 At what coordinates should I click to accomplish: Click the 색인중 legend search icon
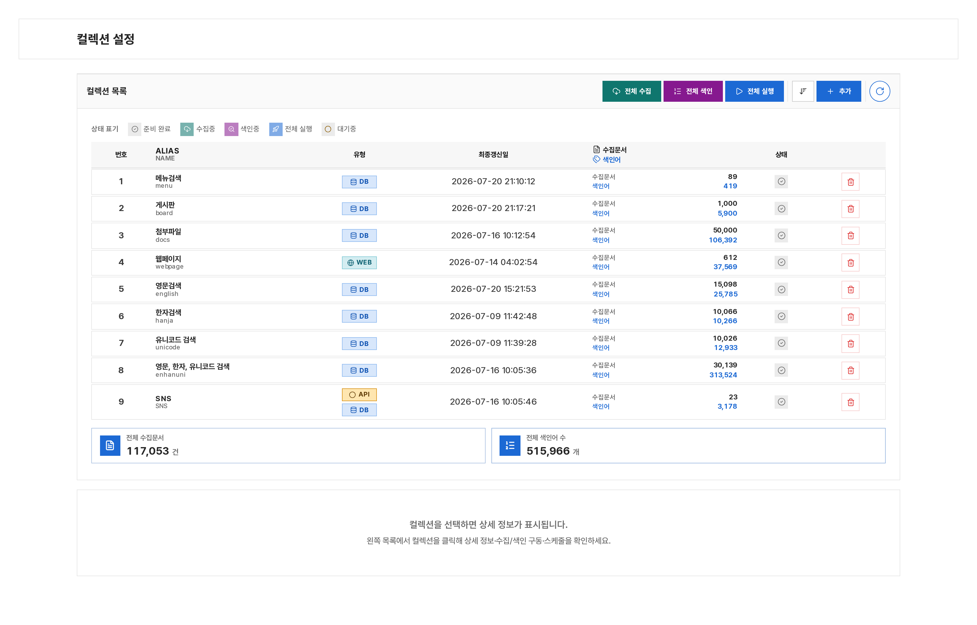[231, 129]
